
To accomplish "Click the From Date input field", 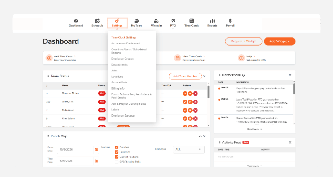I will [75, 150].
